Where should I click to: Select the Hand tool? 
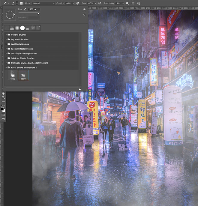(3, 93)
